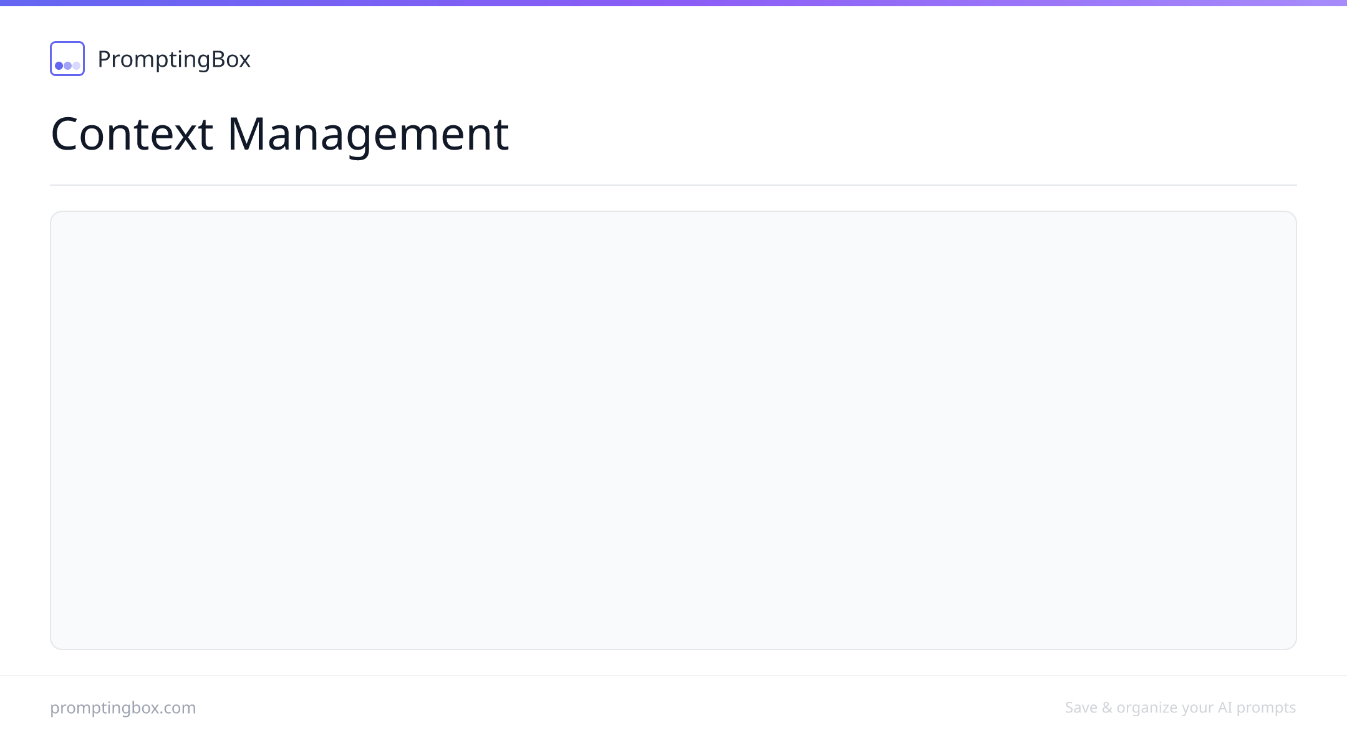Click the ampersand in the footer tagline
Screen dimensions: 1347x748
[x=1108, y=707]
